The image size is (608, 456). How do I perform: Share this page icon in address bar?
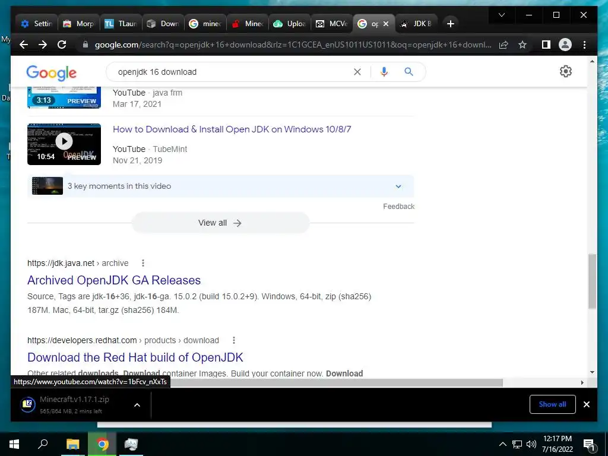(x=503, y=45)
